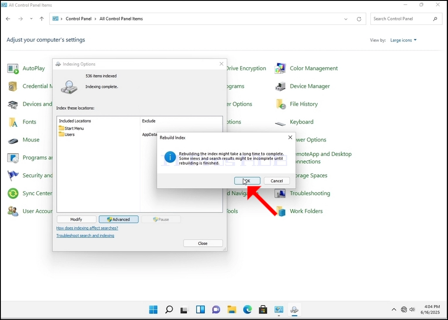
Task: Refresh the Control Panel view
Action: 359,19
